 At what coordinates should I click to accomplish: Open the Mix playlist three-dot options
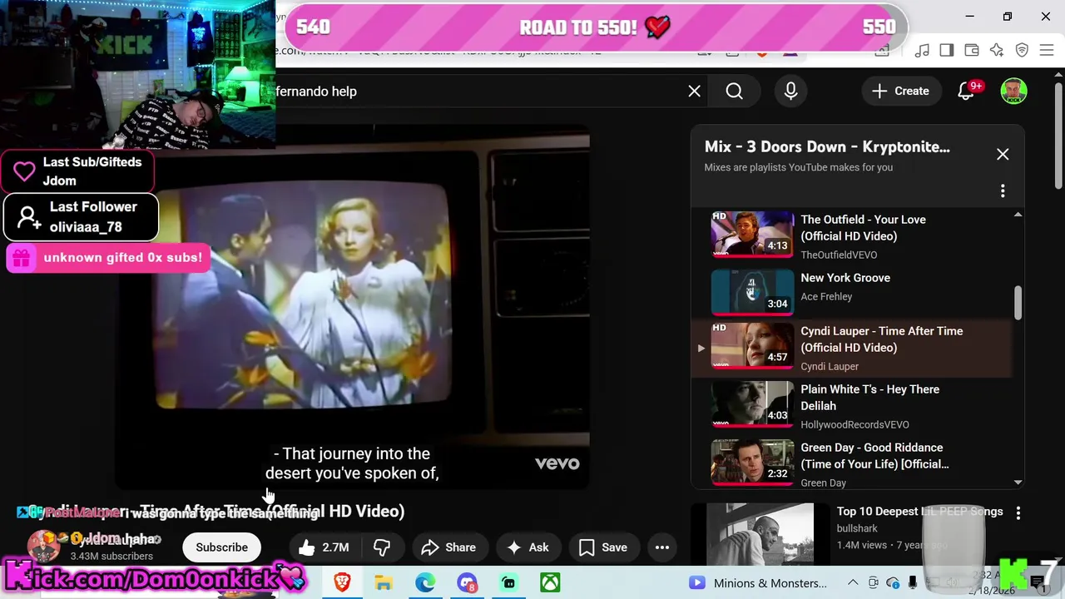pyautogui.click(x=1003, y=191)
